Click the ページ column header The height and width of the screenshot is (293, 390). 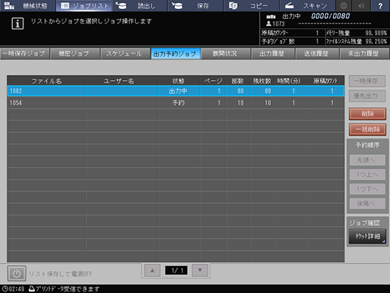pyautogui.click(x=213, y=81)
